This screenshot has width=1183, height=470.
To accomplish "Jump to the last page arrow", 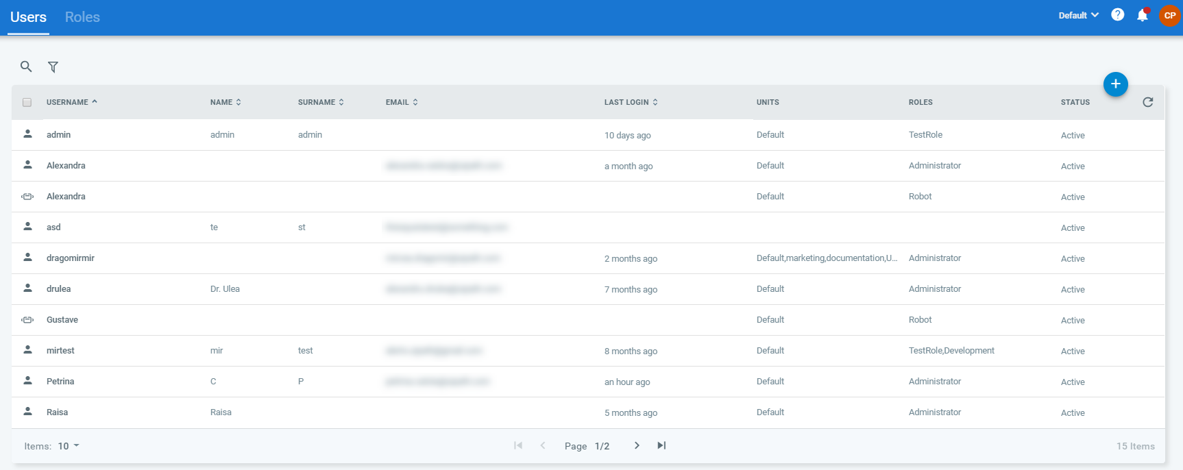I will pyautogui.click(x=661, y=445).
